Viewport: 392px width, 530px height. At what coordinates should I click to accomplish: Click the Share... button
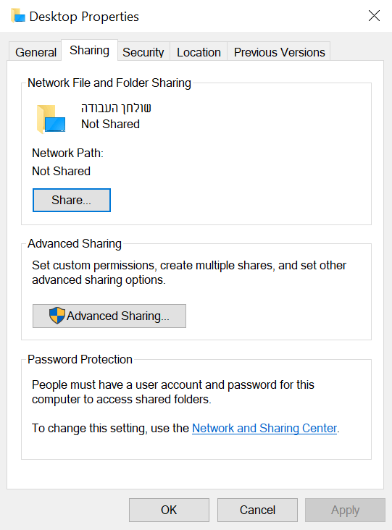[71, 200]
